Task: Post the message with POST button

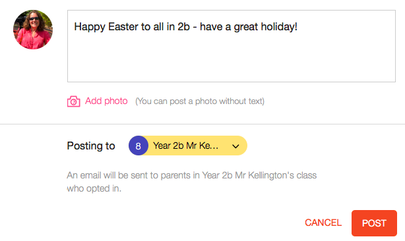Action: click(x=374, y=223)
